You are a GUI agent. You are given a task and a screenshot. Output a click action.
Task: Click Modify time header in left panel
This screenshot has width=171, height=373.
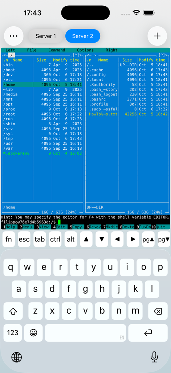[x=66, y=60]
